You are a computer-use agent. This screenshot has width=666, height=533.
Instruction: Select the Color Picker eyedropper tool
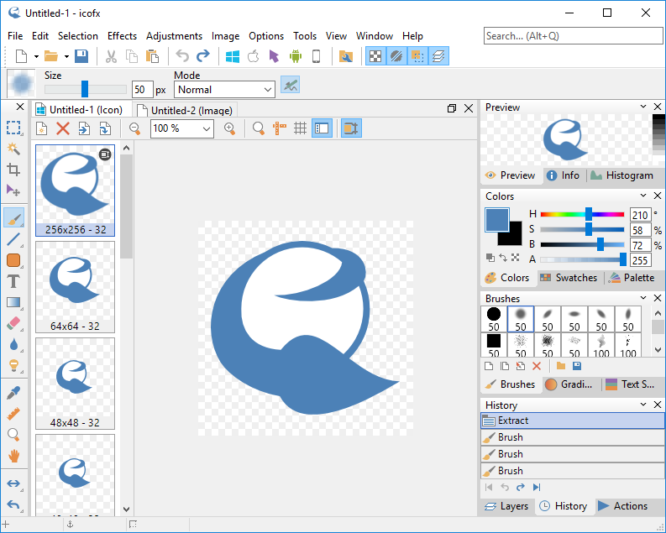click(x=13, y=392)
